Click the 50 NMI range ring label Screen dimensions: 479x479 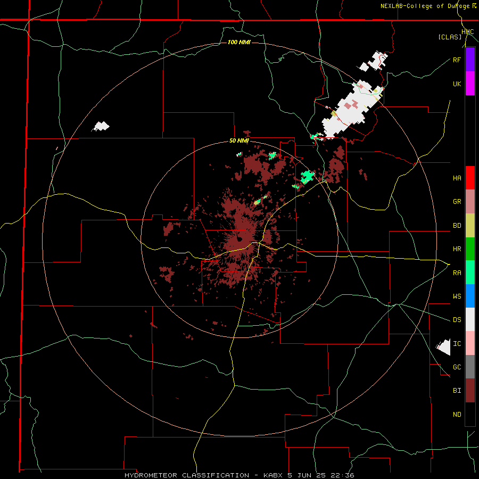tap(239, 141)
